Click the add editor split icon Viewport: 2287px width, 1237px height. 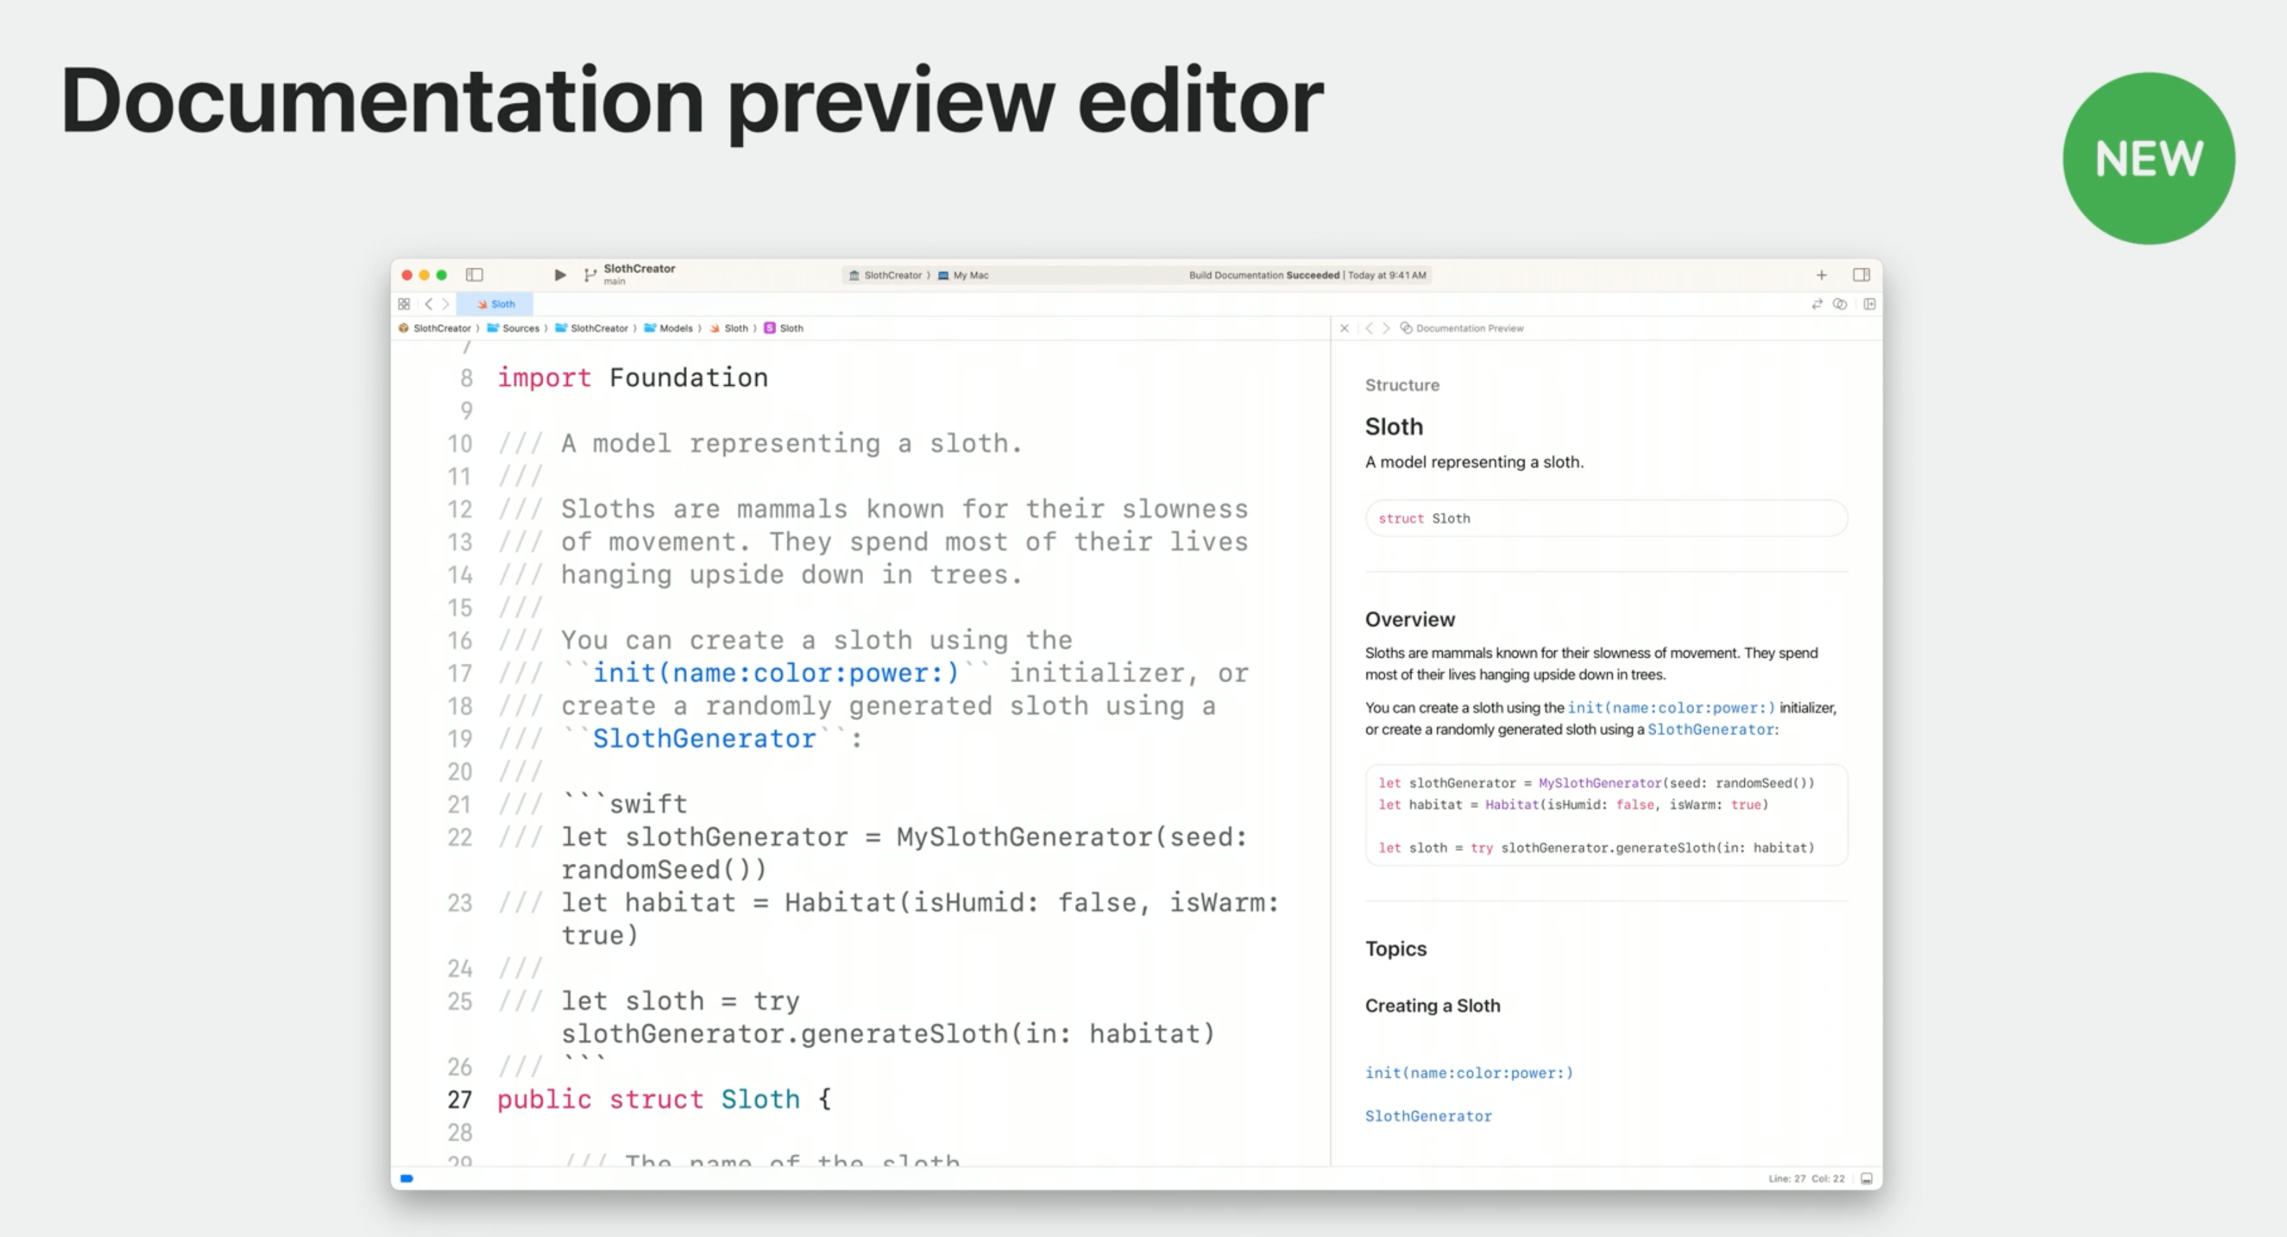[x=1869, y=305]
